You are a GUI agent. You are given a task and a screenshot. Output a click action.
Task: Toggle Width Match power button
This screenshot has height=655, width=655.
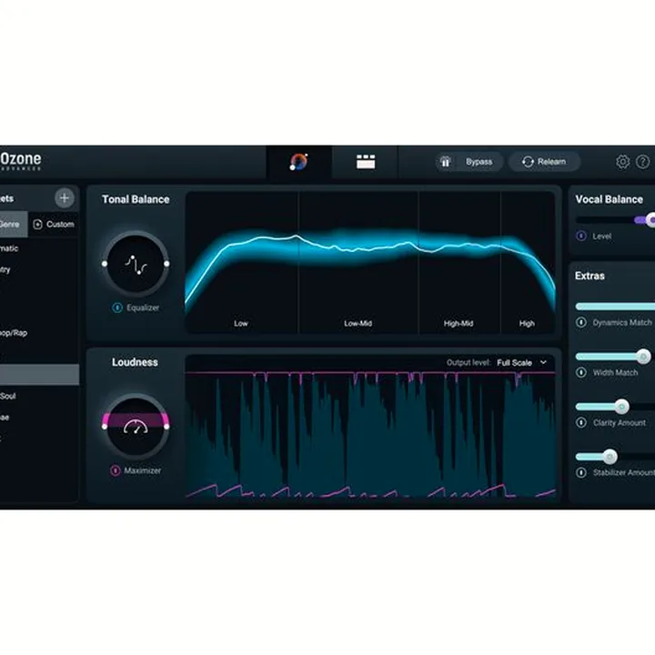point(581,372)
